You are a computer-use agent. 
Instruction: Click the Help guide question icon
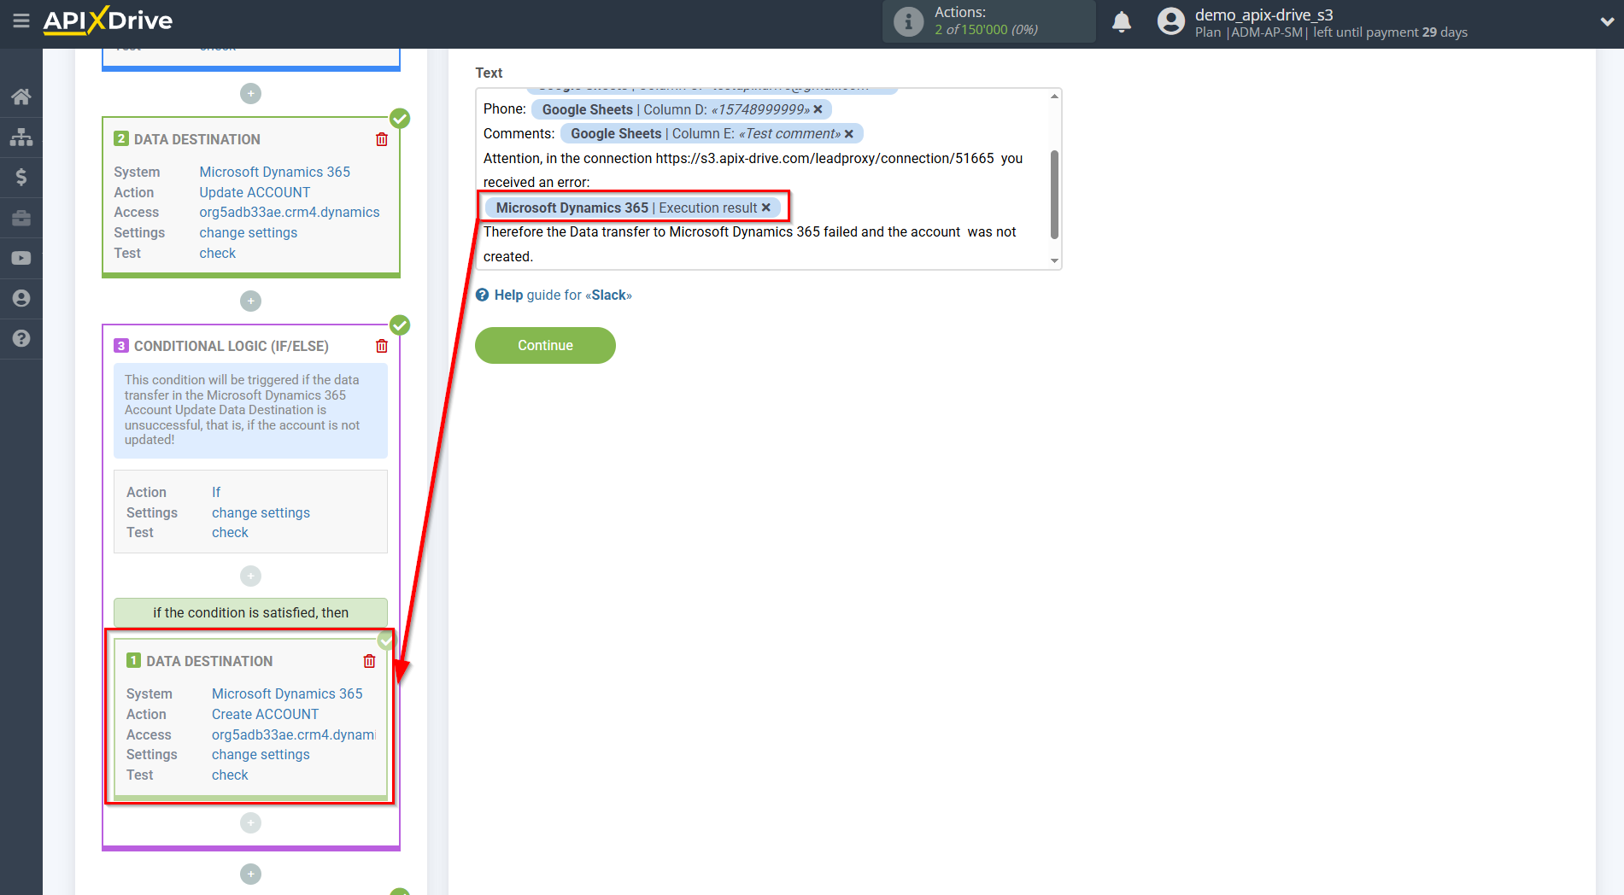[x=483, y=295]
